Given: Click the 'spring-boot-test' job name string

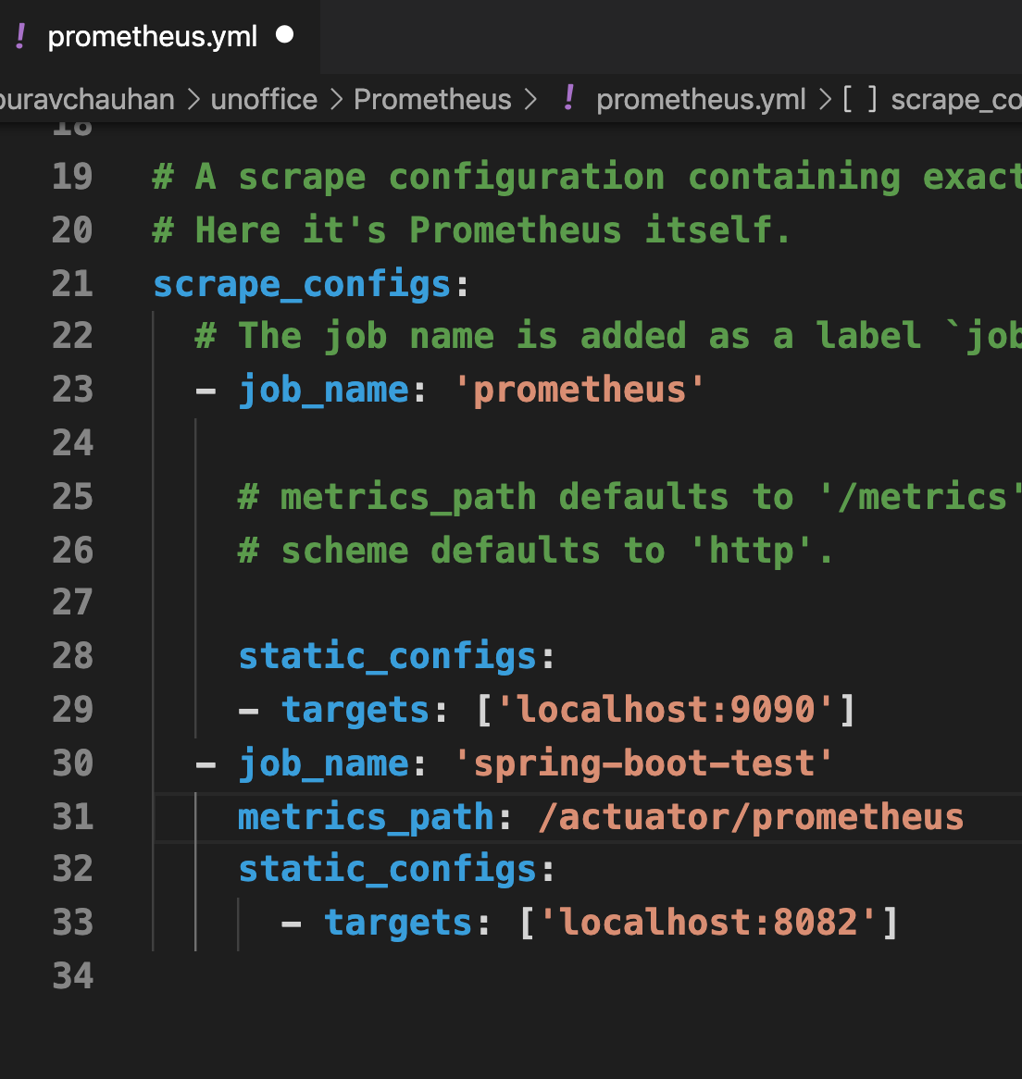Looking at the screenshot, I should (643, 763).
